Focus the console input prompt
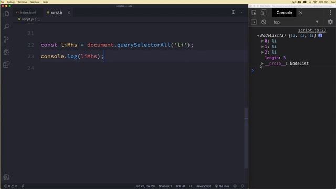Screen dimensions: 336x189 pos(293,70)
